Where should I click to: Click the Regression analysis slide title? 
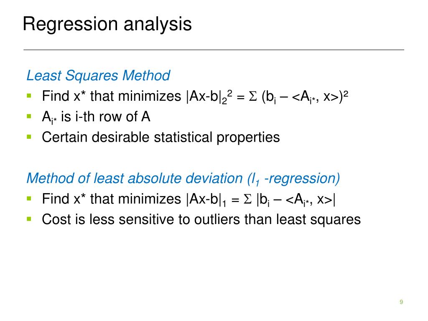[x=107, y=24]
